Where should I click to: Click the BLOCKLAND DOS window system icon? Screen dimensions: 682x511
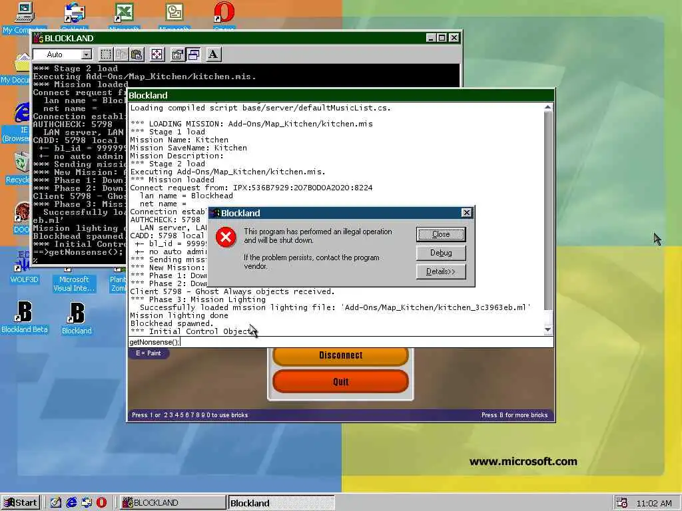38,38
